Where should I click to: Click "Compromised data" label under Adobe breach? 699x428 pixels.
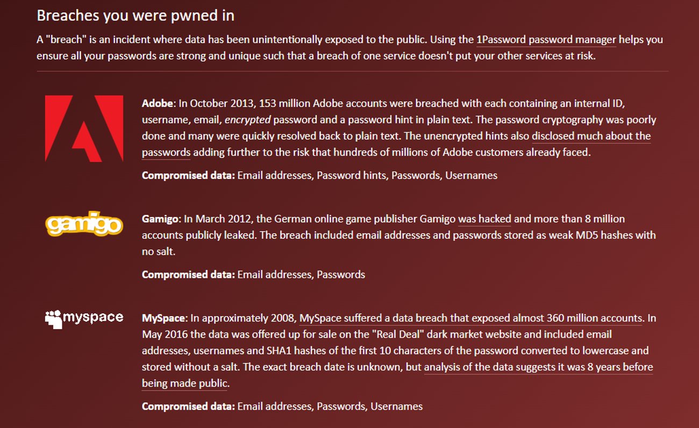tap(188, 175)
